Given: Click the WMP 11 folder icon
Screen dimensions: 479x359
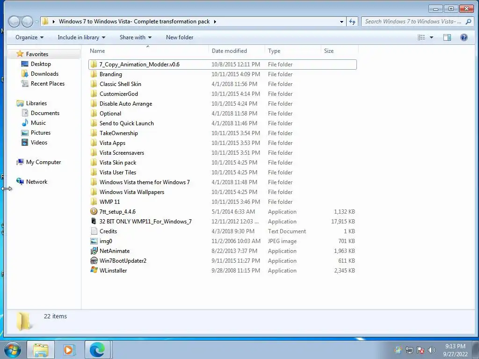Looking at the screenshot, I should point(94,201).
